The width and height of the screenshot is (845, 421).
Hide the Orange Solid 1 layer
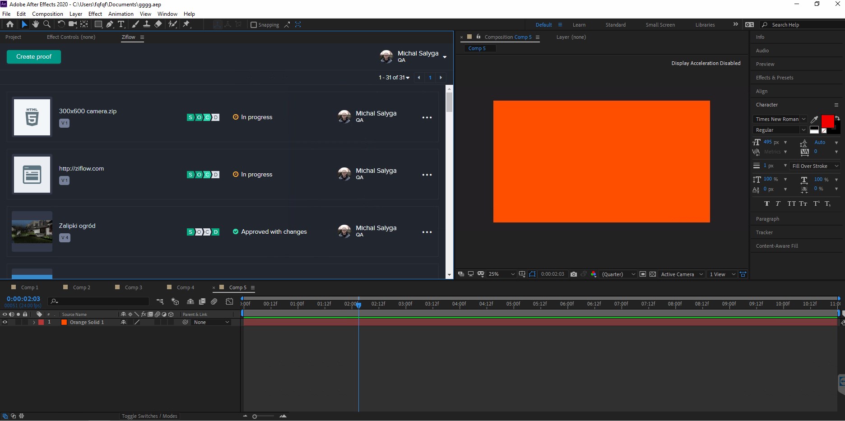(x=5, y=322)
